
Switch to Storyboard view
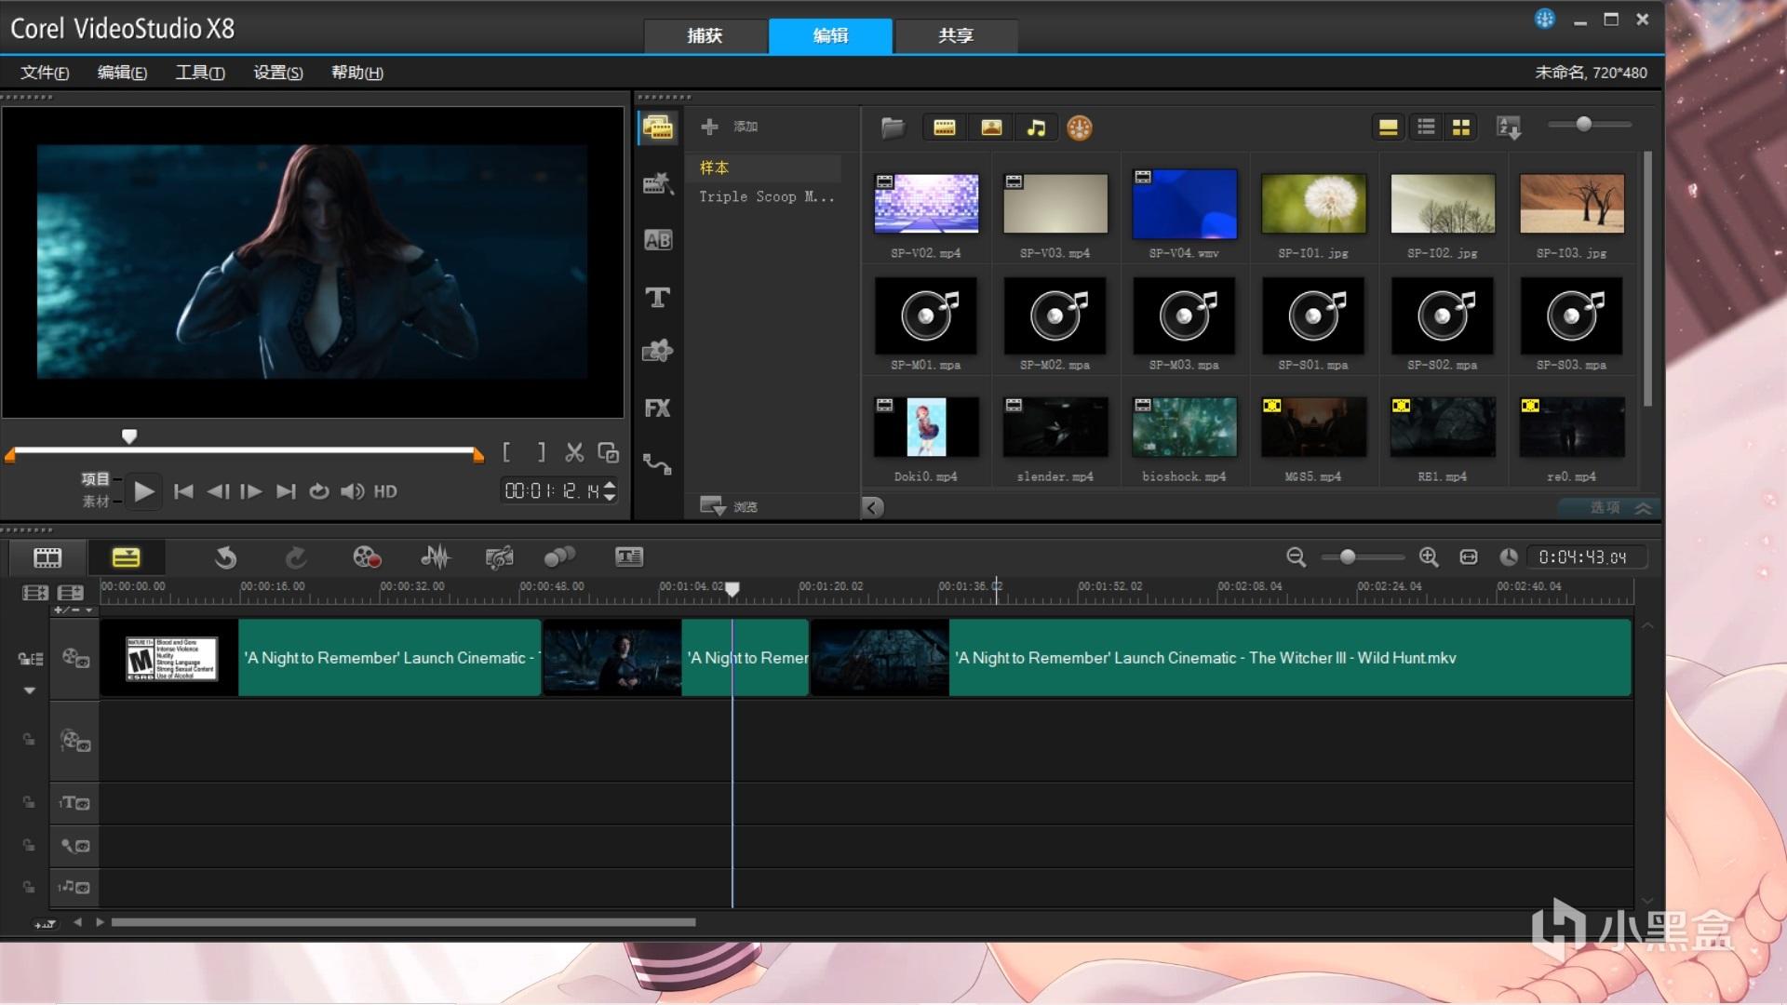tap(47, 557)
